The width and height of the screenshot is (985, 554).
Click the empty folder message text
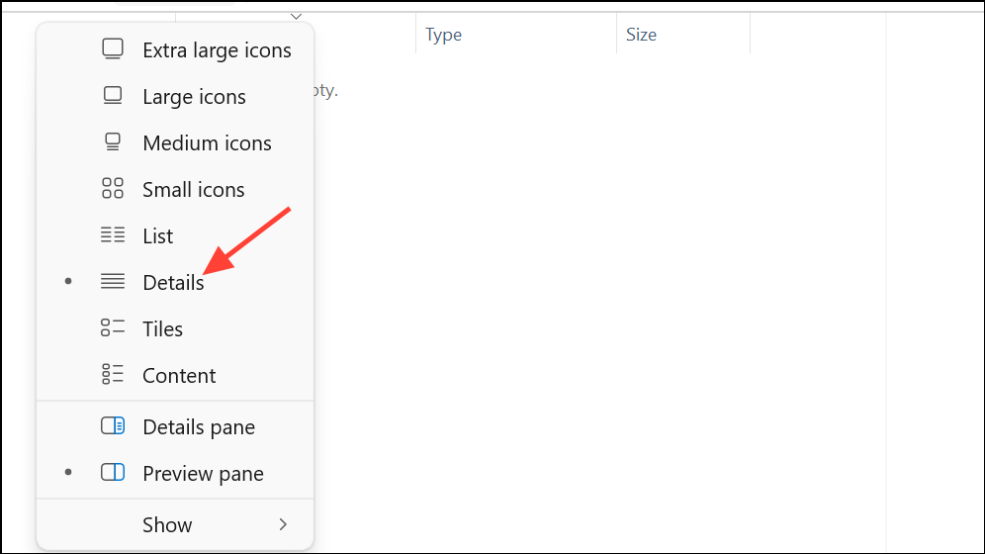[x=326, y=91]
